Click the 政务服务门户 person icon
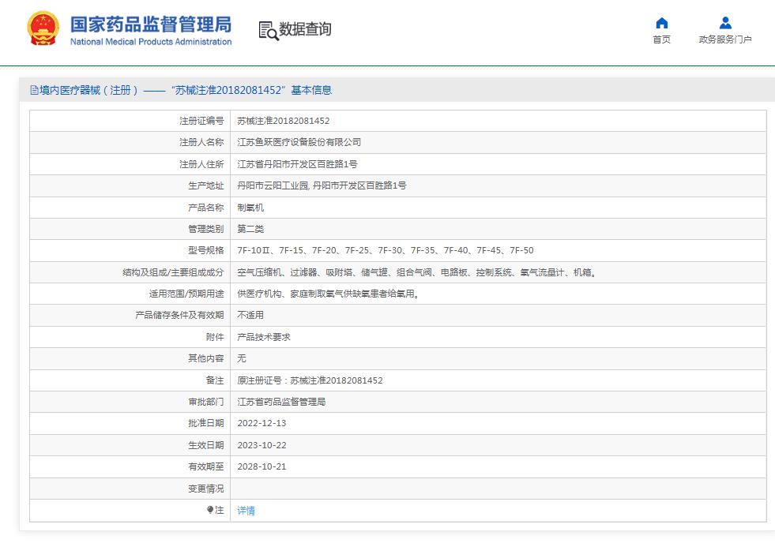Viewport: 775px width, 543px height. (725, 23)
